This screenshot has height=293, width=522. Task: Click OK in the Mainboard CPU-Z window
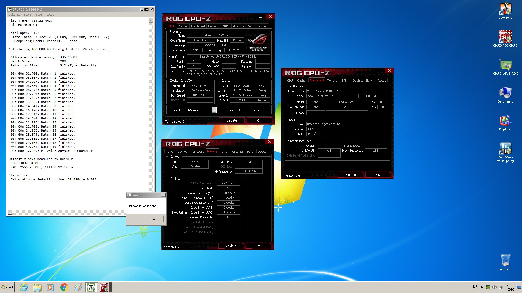click(x=378, y=175)
